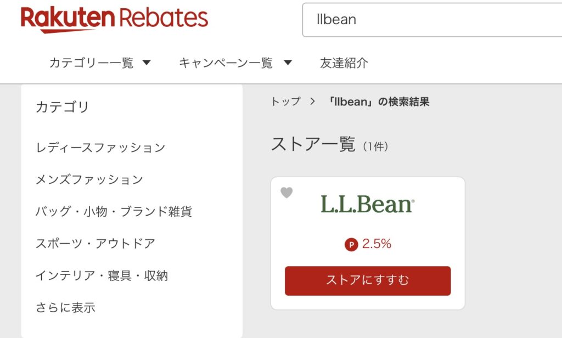
Task: Expand カテゴリー一覧 with its dropdown arrow
Action: [x=146, y=63]
